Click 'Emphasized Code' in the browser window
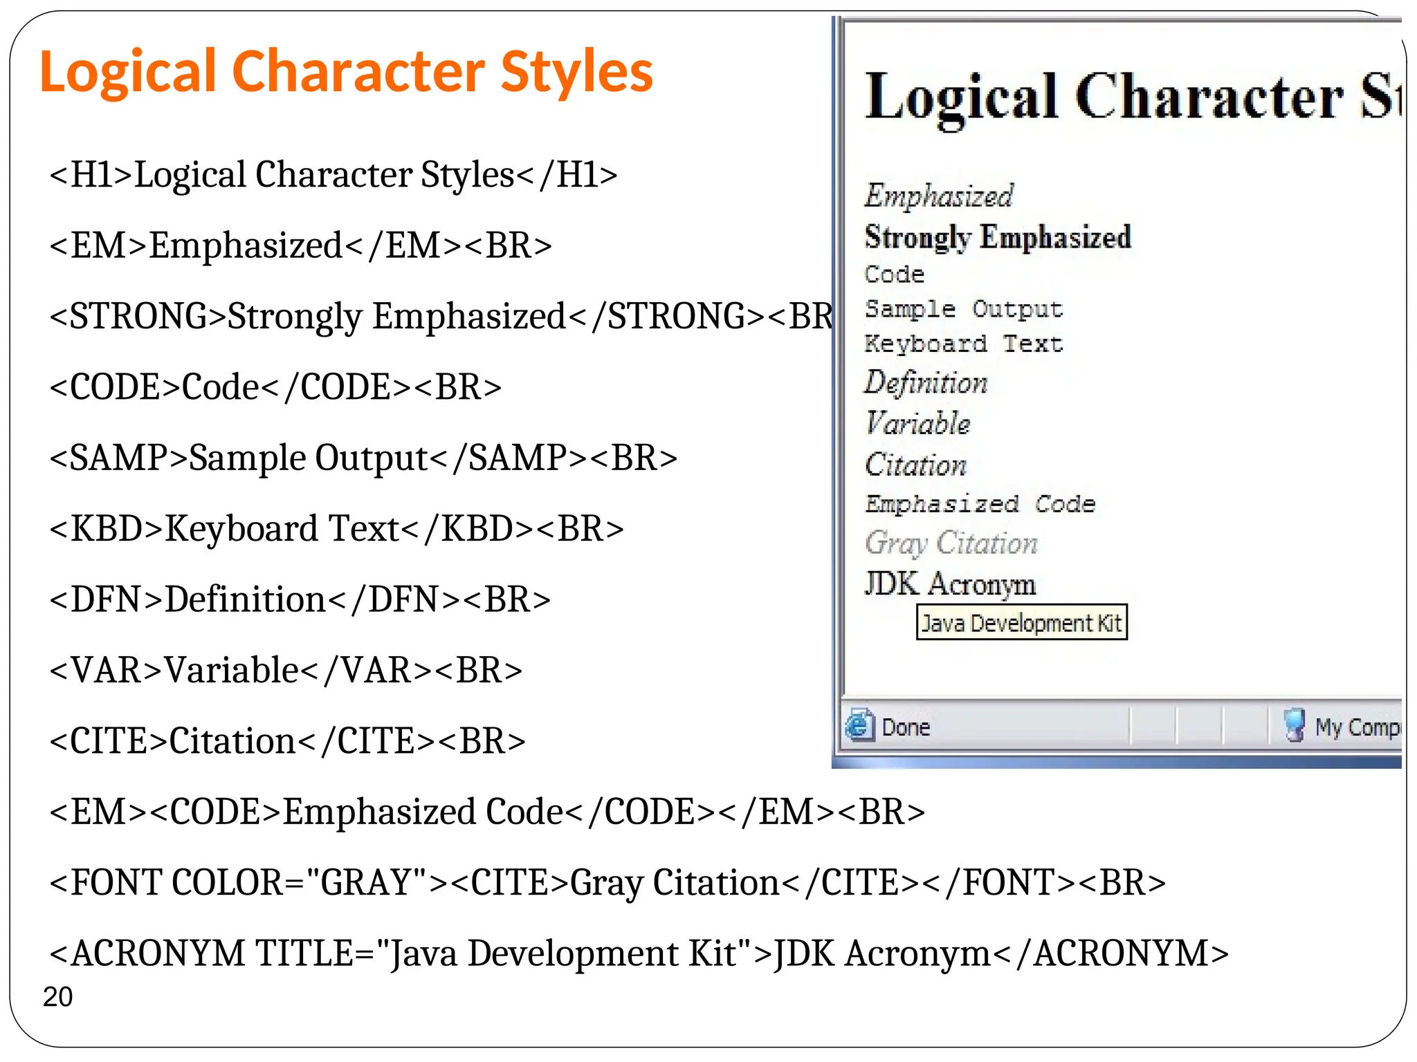Image resolution: width=1417 pixels, height=1062 pixels. pyautogui.click(x=980, y=503)
